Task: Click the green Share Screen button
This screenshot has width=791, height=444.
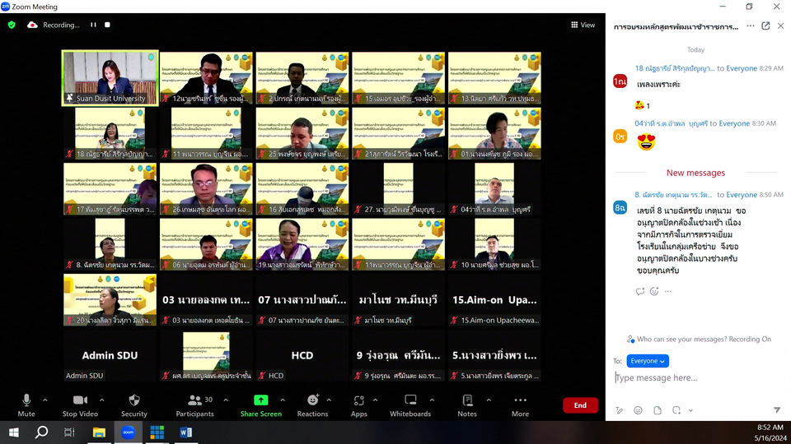Action: [x=261, y=405]
